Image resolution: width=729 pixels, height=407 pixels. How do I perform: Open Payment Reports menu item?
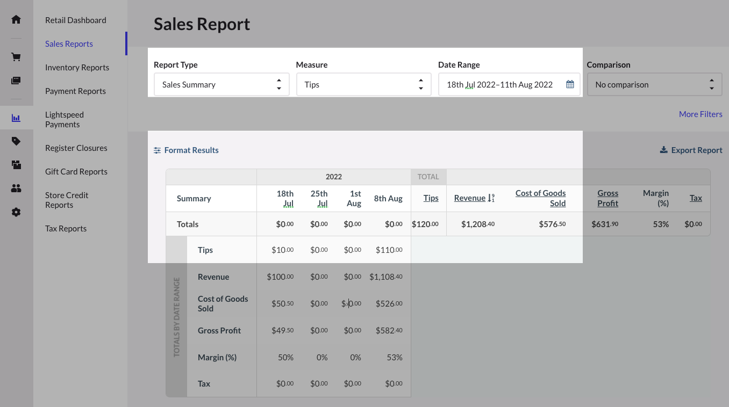pyautogui.click(x=75, y=91)
